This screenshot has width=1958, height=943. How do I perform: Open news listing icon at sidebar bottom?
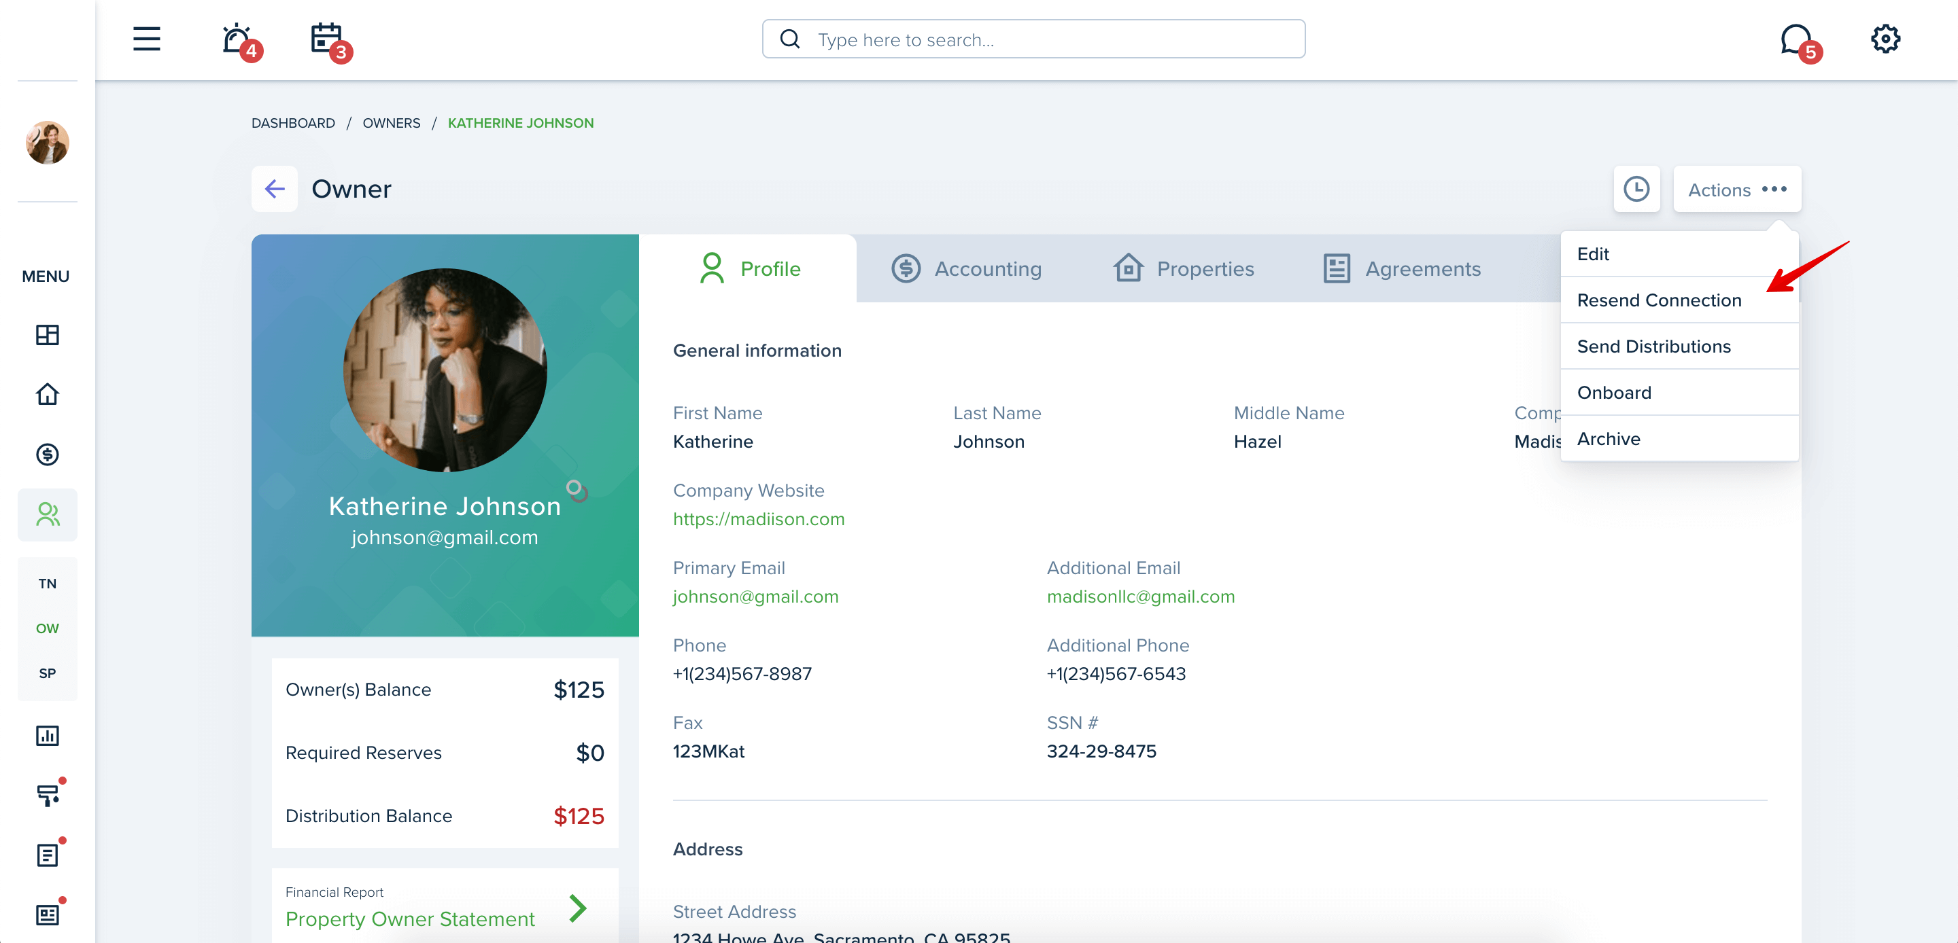[x=47, y=914]
